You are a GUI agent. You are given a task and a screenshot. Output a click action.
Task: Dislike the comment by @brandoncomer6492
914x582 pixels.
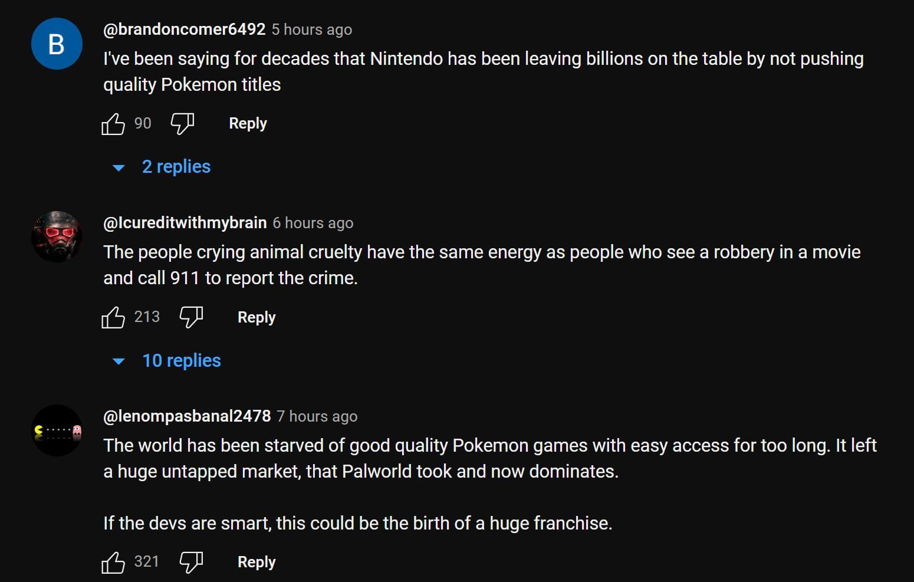click(x=182, y=124)
